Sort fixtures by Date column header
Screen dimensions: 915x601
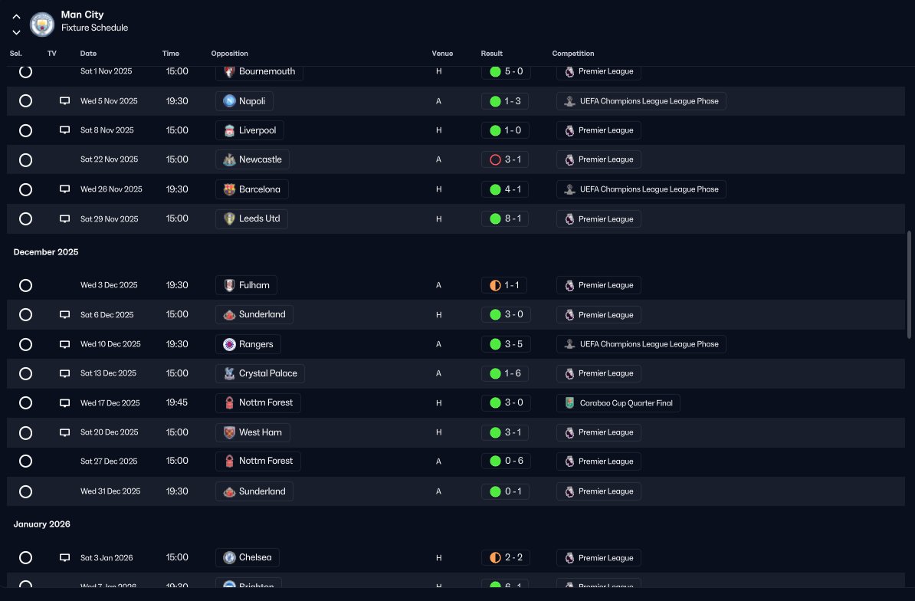[x=88, y=53]
